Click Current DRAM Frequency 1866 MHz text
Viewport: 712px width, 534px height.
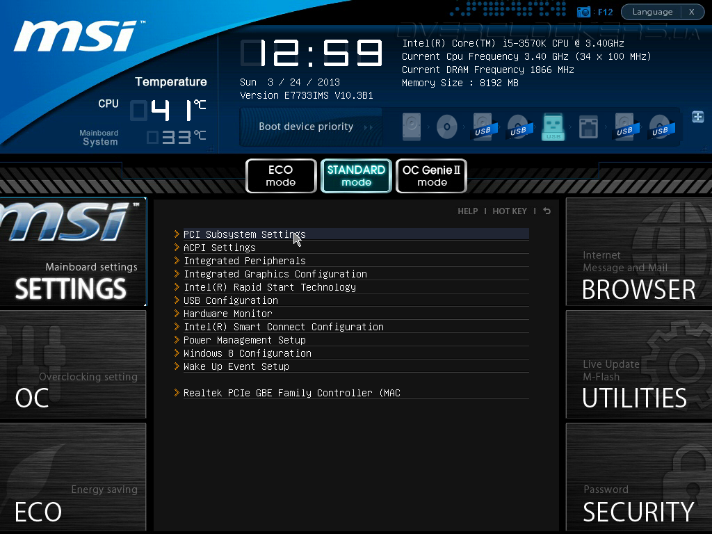pos(488,70)
